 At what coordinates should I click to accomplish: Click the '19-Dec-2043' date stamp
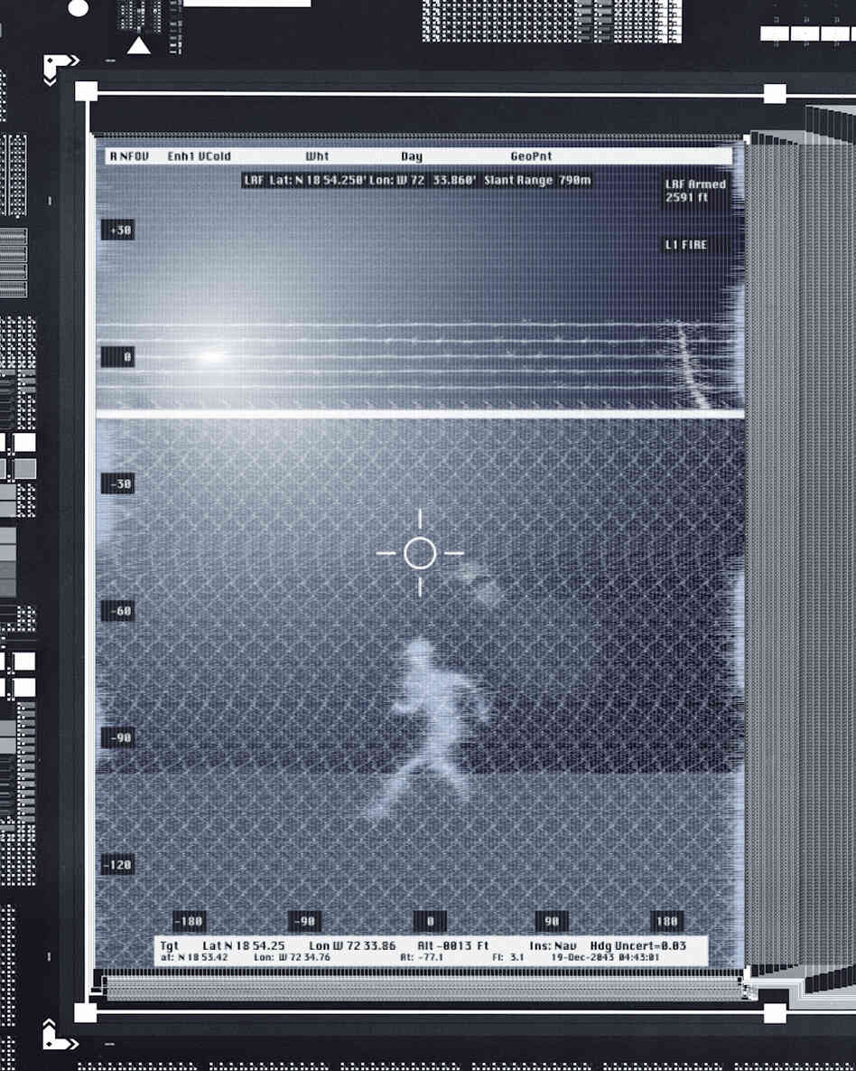coord(582,958)
